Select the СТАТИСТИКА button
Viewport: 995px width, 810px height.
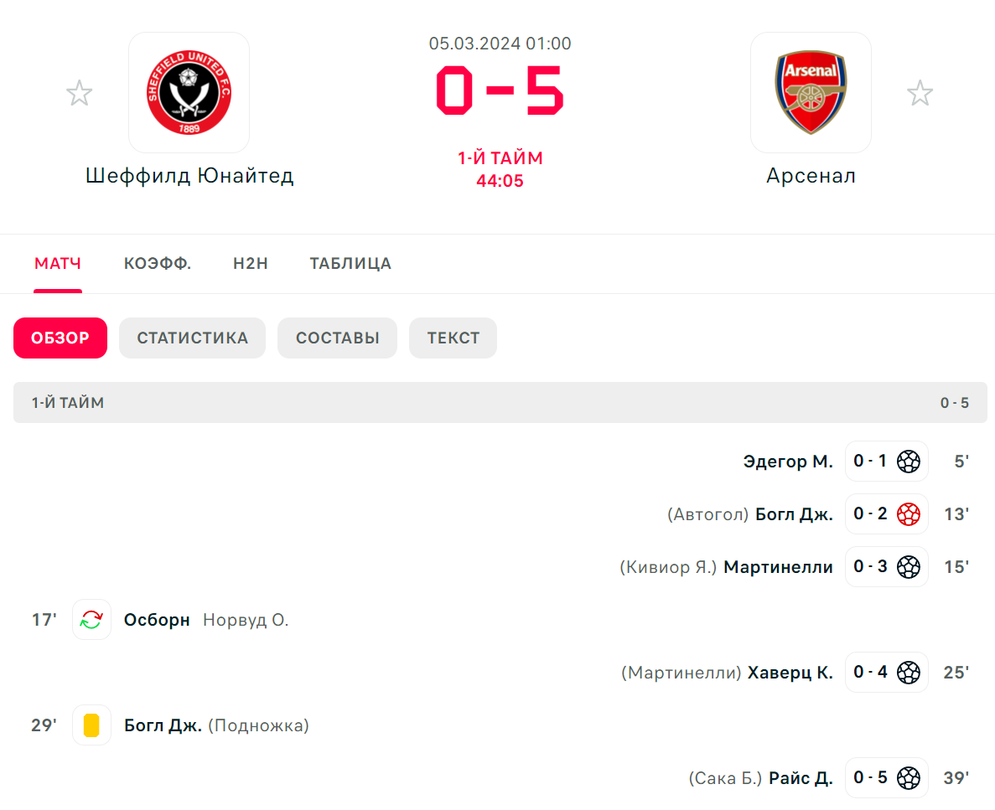point(192,338)
